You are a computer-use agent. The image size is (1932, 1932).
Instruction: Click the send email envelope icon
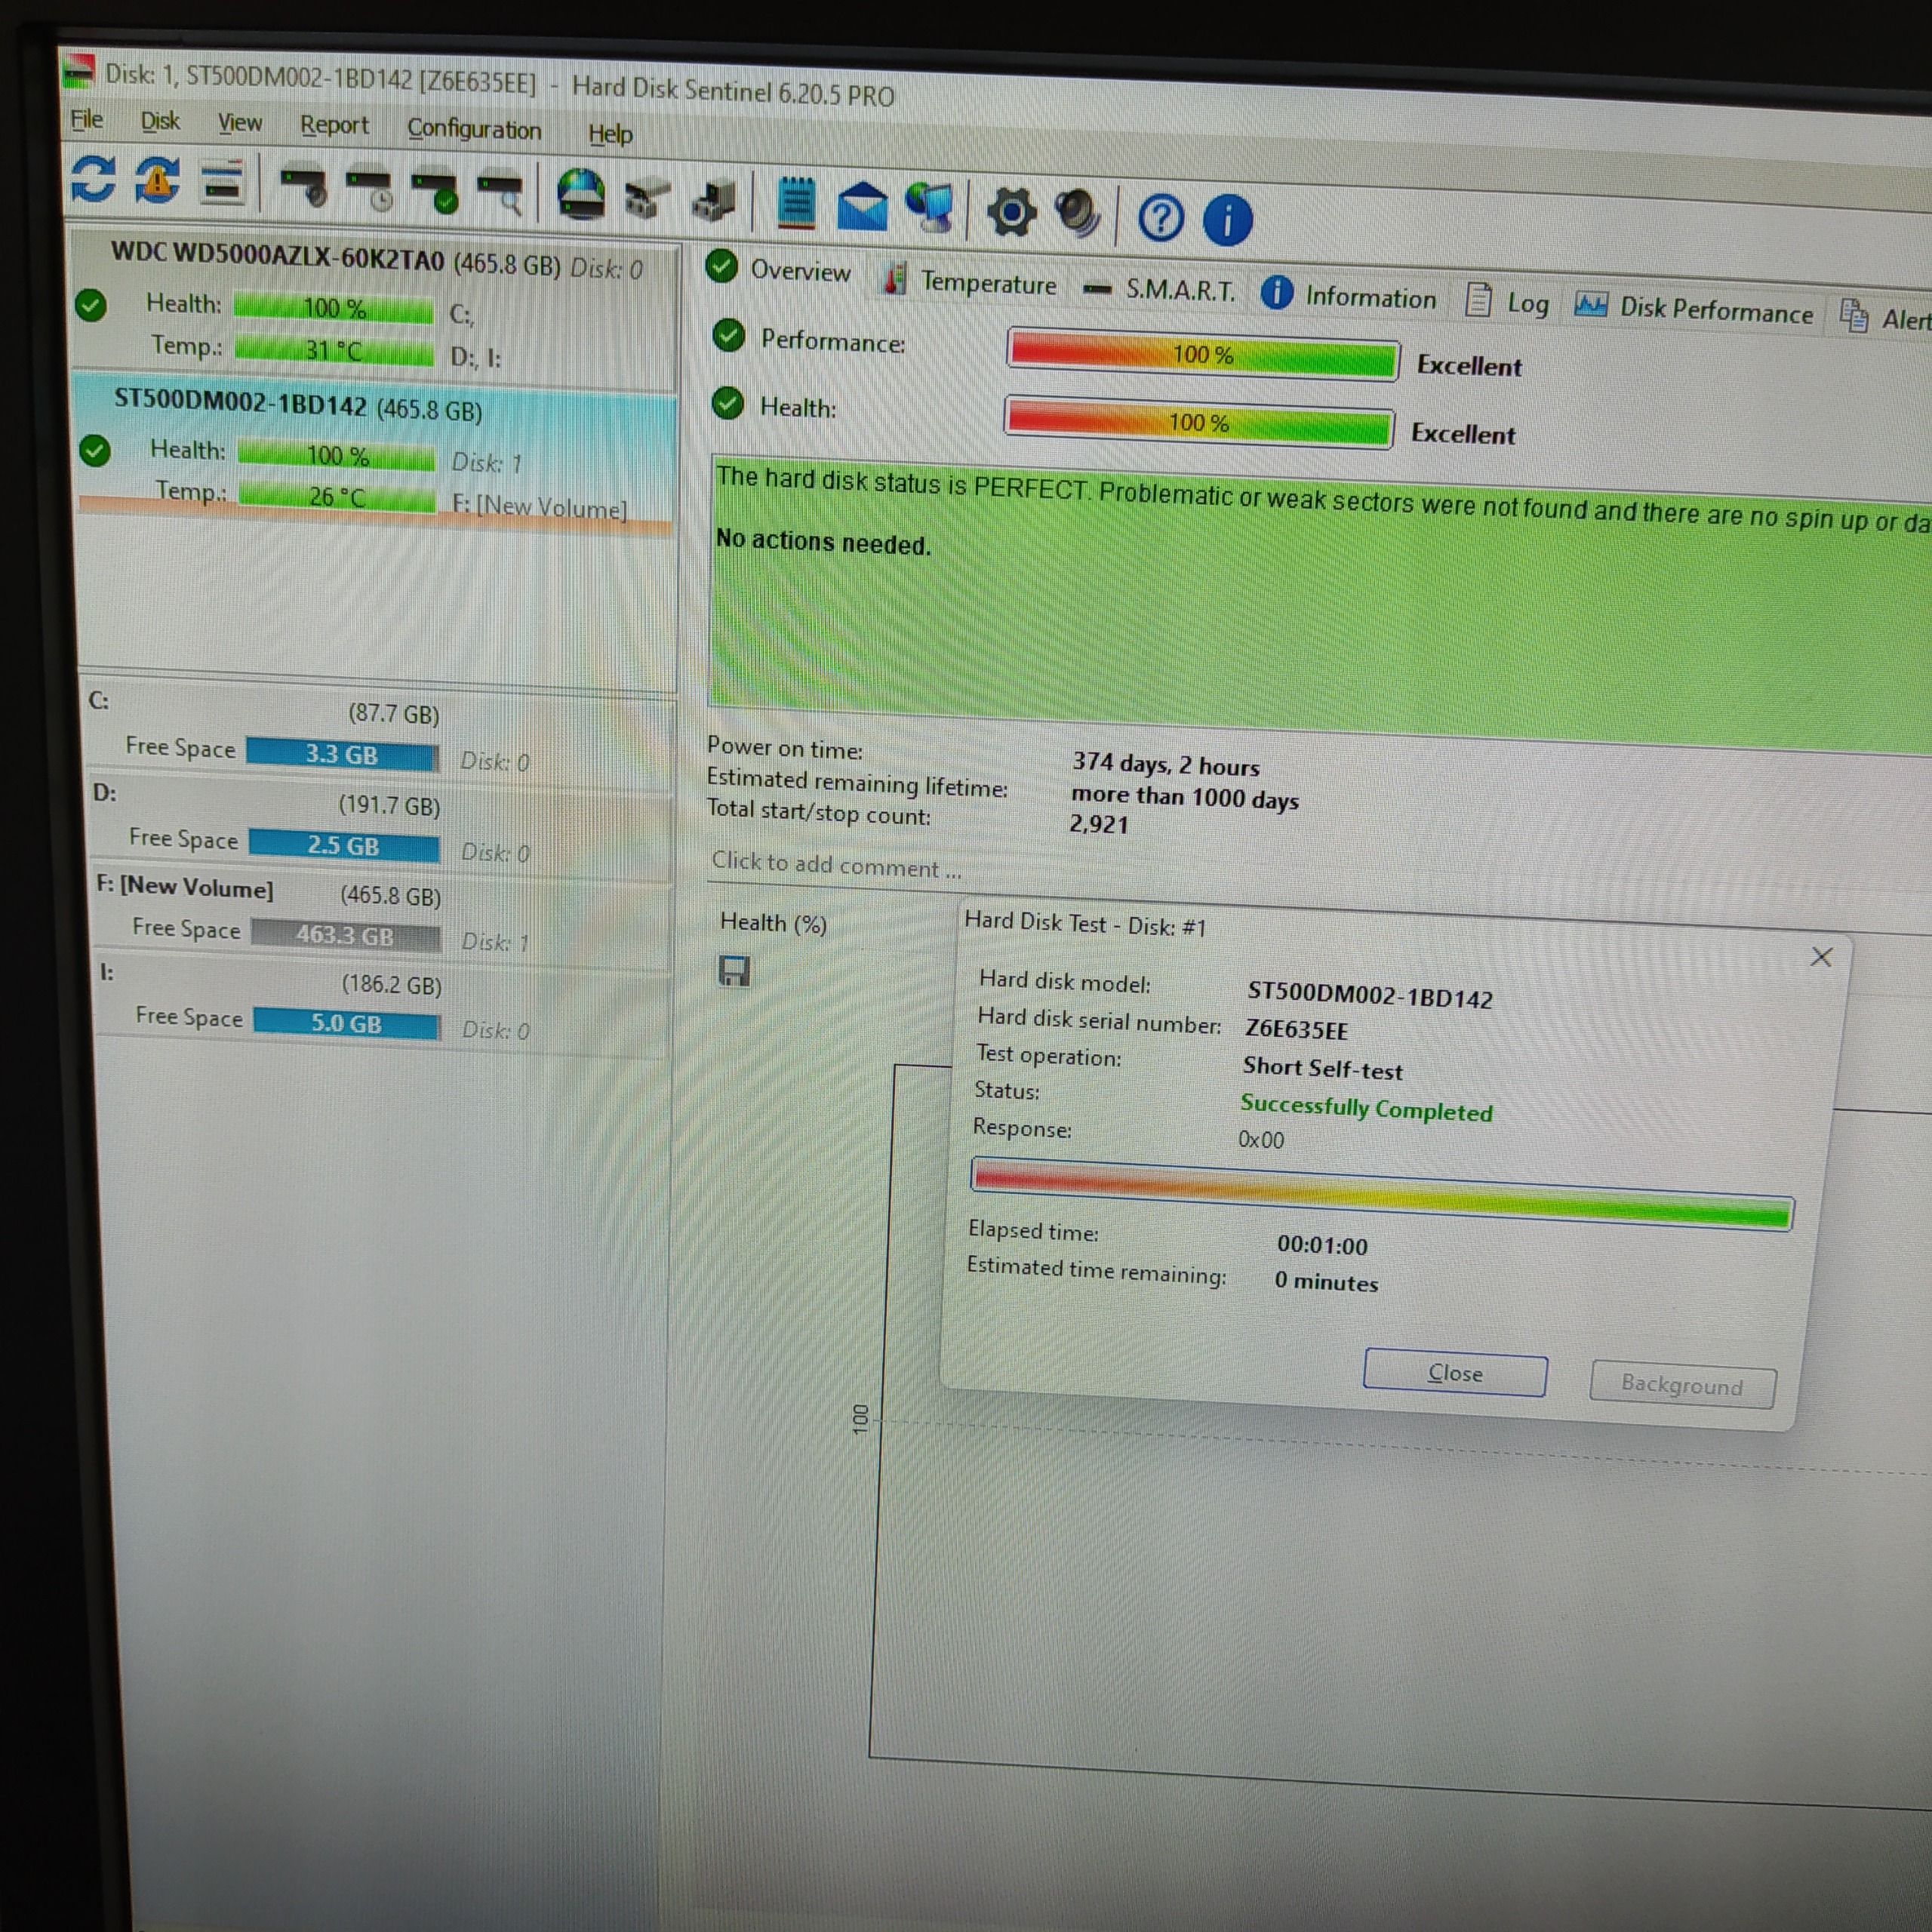pyautogui.click(x=862, y=207)
